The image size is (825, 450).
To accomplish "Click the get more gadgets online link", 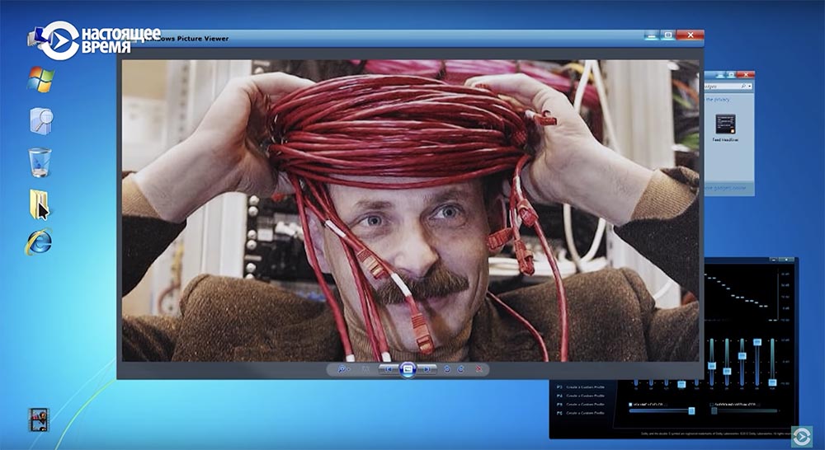I will point(725,188).
